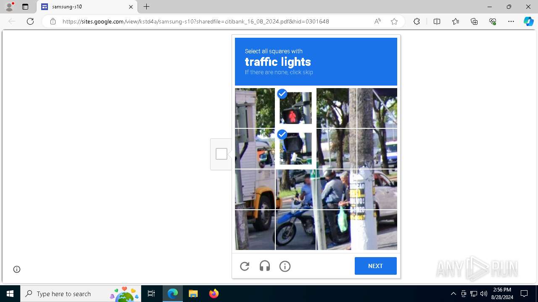
Task: Open Collections panel
Action: pyautogui.click(x=474, y=21)
